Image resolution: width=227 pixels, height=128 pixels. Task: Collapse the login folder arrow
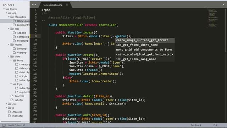tap(11, 84)
